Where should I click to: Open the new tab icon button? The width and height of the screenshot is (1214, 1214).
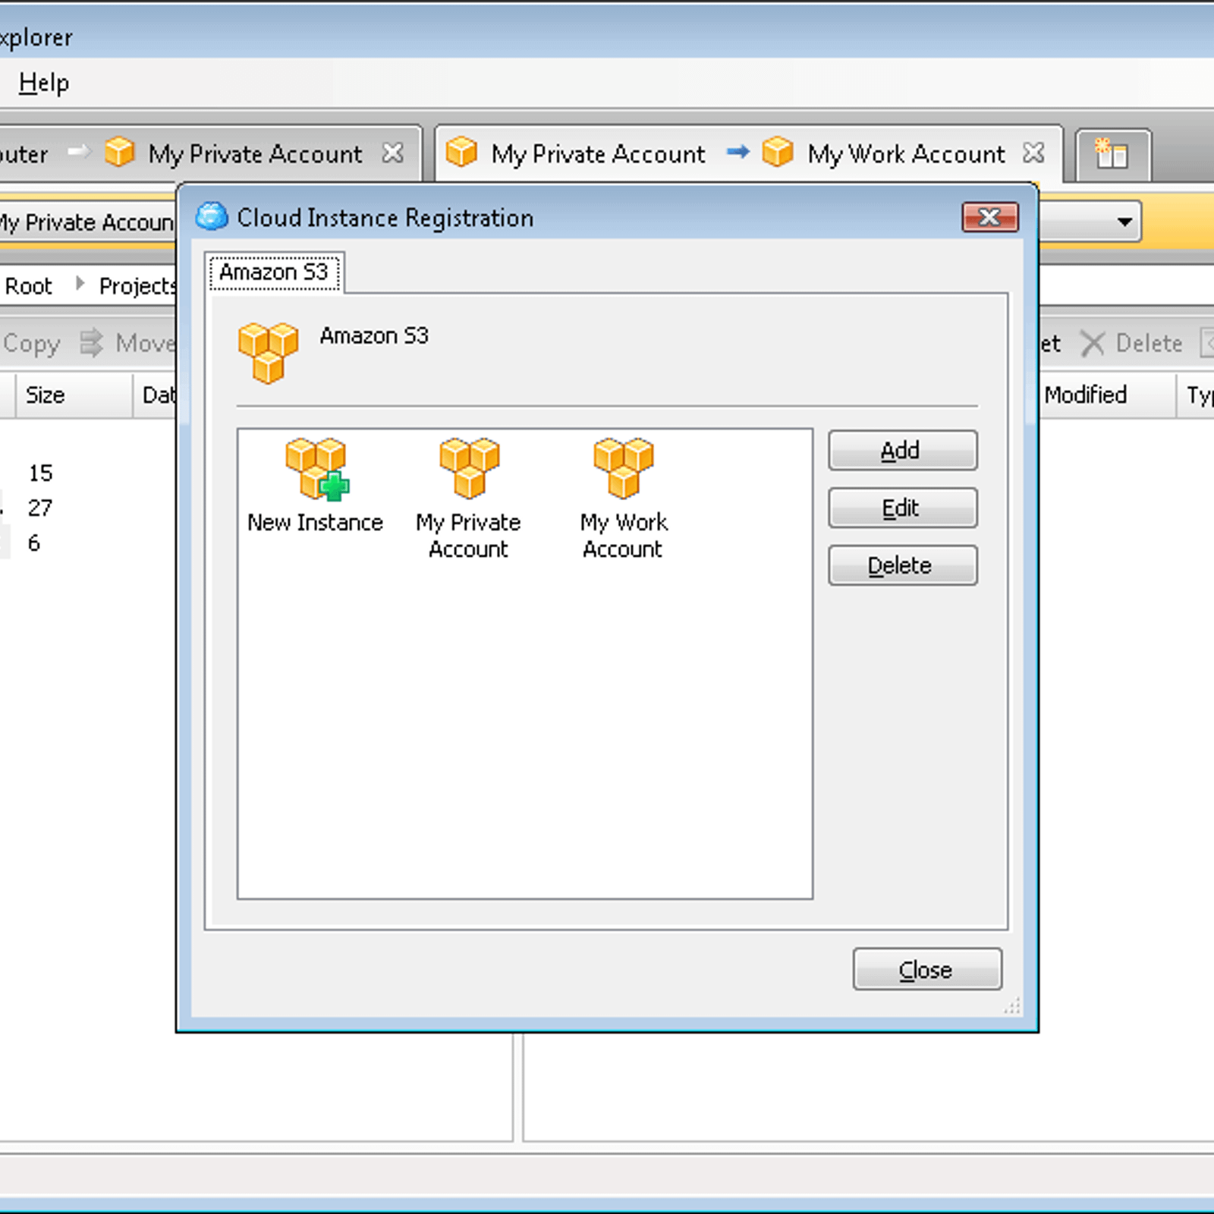tap(1112, 155)
